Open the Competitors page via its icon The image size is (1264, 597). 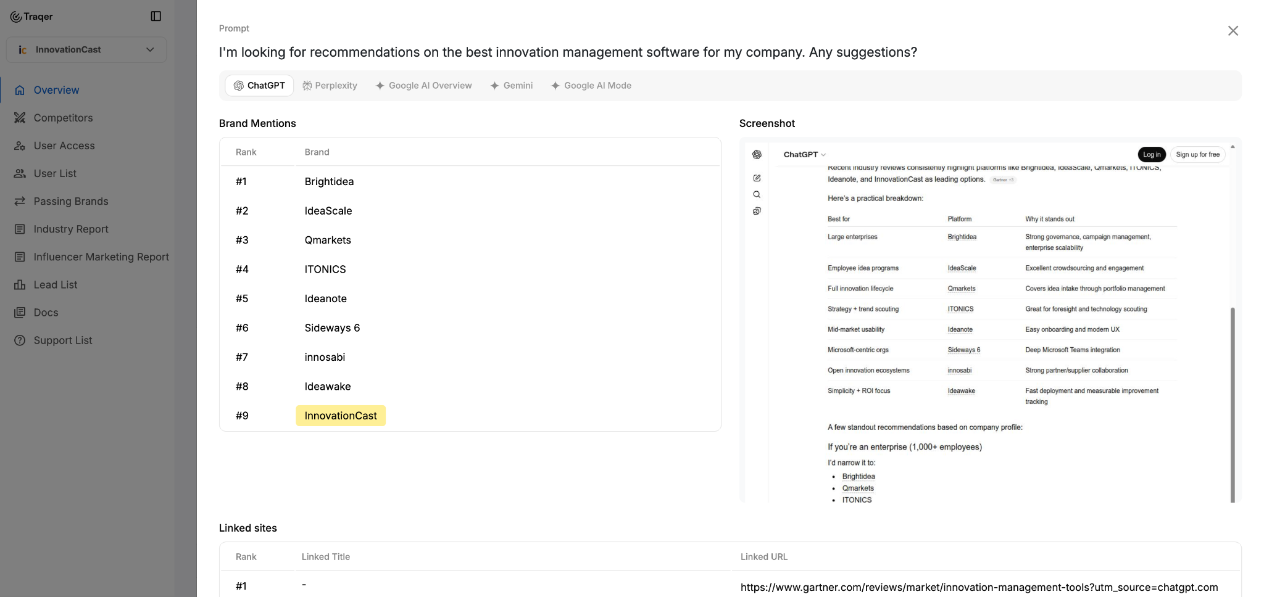pos(20,118)
